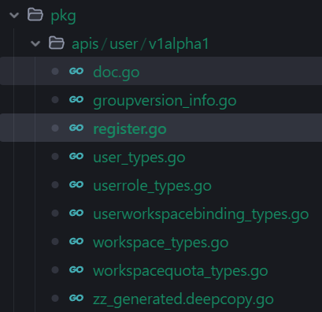322x312 pixels.
Task: Open the doc.go file
Action: tap(117, 72)
